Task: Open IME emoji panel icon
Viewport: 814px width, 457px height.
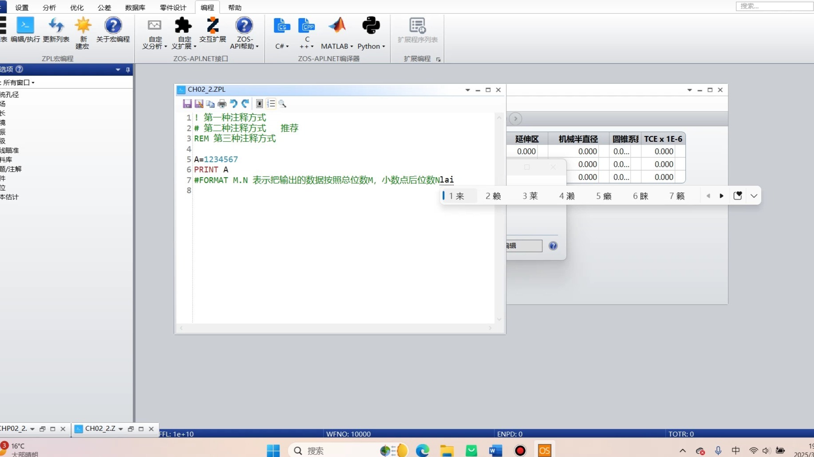Action: [738, 196]
